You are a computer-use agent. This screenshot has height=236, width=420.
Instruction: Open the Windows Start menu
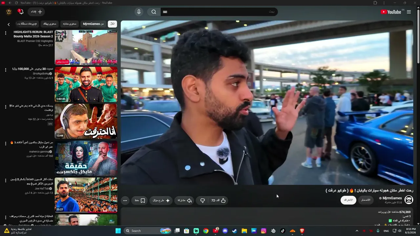[118, 231]
